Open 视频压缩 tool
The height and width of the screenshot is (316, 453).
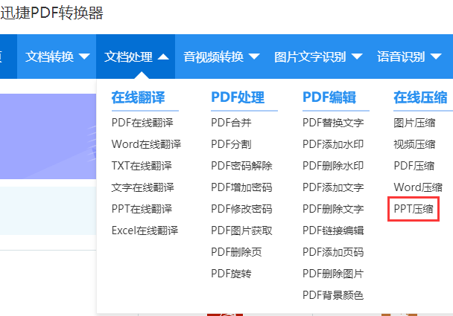414,144
